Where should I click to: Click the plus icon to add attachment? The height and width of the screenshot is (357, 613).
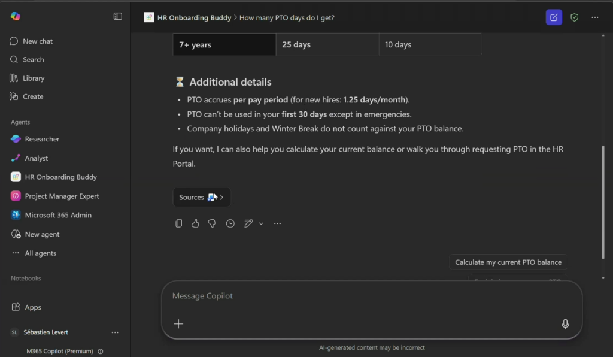(178, 324)
